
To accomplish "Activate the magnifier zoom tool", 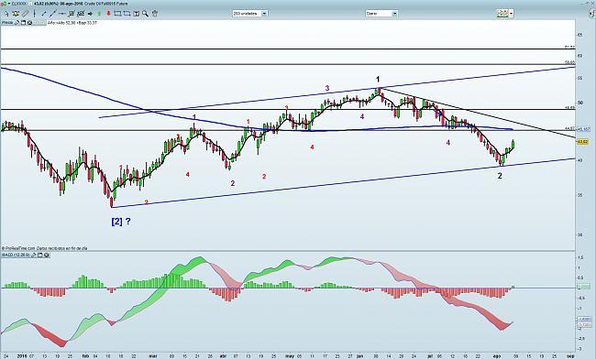I will pyautogui.click(x=145, y=14).
